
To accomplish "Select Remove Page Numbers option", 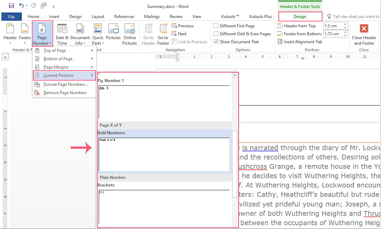I will coord(65,93).
